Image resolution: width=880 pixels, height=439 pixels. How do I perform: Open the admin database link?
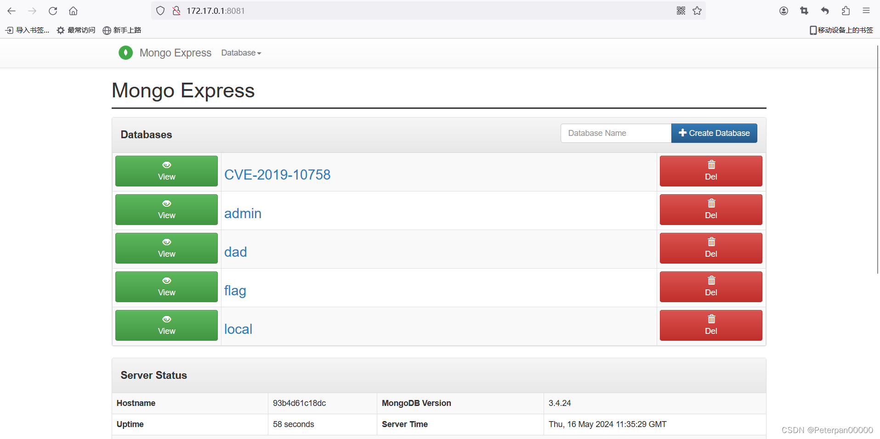coord(243,213)
